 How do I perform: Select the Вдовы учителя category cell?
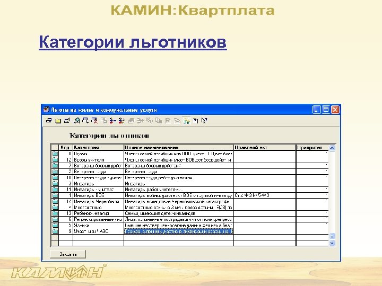pyautogui.click(x=99, y=160)
